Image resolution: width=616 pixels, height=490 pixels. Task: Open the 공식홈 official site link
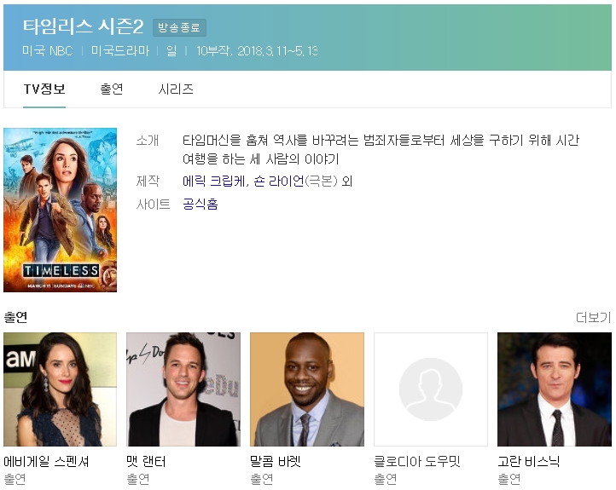[x=200, y=205]
